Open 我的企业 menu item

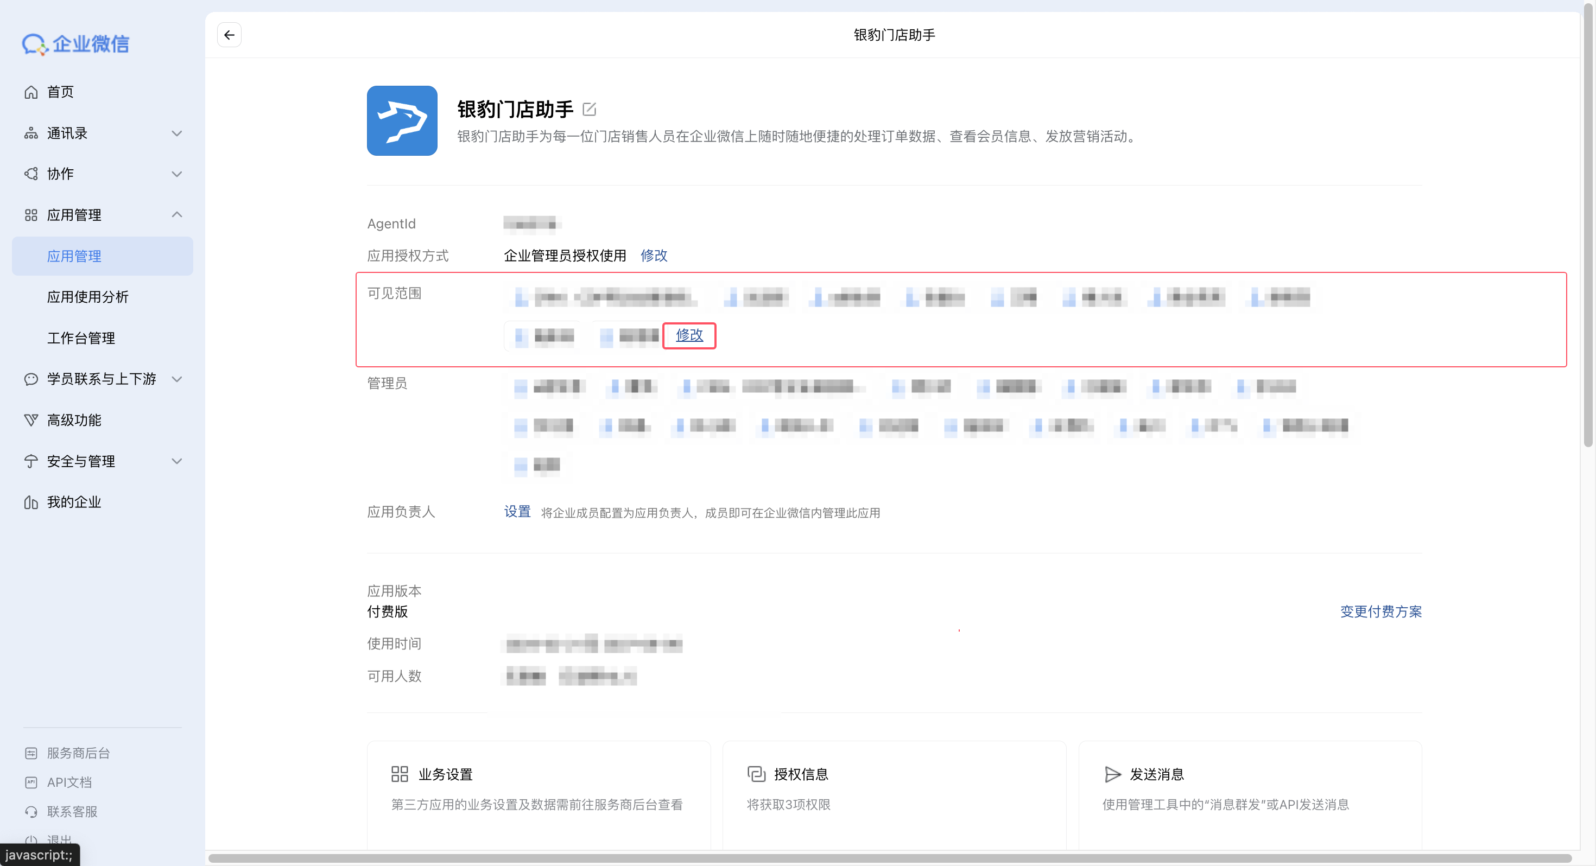click(x=74, y=502)
